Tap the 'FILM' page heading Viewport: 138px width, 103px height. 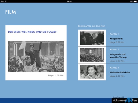[x=11, y=12]
